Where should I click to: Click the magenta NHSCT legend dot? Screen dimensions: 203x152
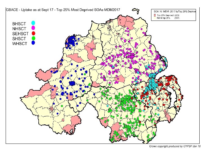(x=33, y=28)
